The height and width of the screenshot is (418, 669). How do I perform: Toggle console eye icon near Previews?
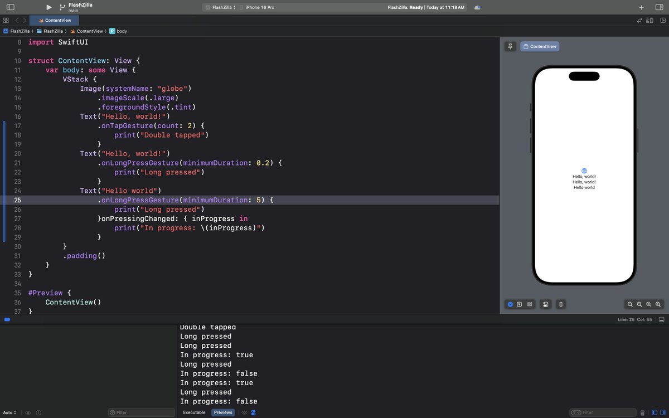[x=244, y=412]
